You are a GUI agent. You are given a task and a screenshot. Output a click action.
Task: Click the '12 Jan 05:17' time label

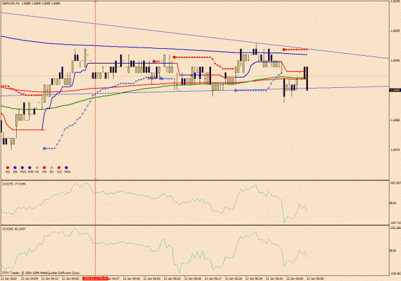click(x=213, y=278)
